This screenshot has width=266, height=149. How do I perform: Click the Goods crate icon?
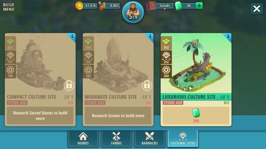(151, 6)
